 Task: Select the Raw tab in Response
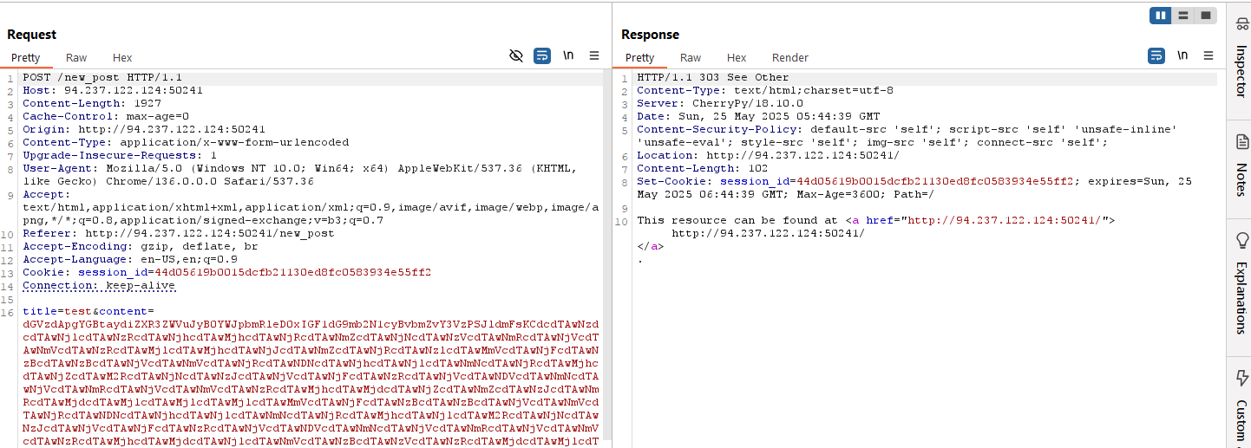tap(691, 57)
